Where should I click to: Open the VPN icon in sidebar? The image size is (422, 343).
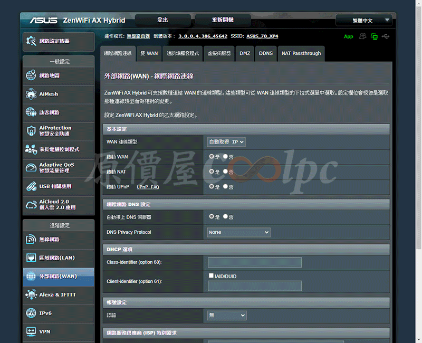point(31,331)
